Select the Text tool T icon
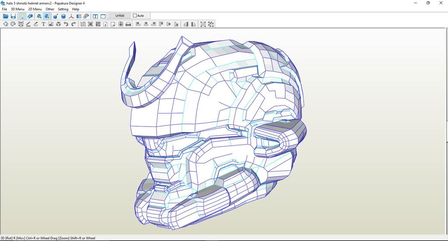Screen dimensions: 448x241 43,24
